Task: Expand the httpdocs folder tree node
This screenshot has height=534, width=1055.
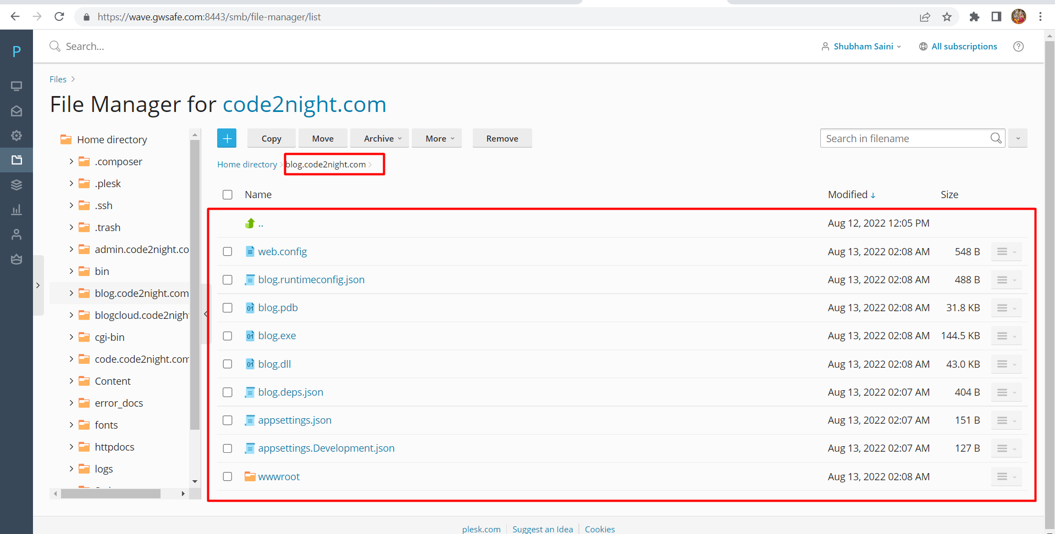Action: pos(71,447)
